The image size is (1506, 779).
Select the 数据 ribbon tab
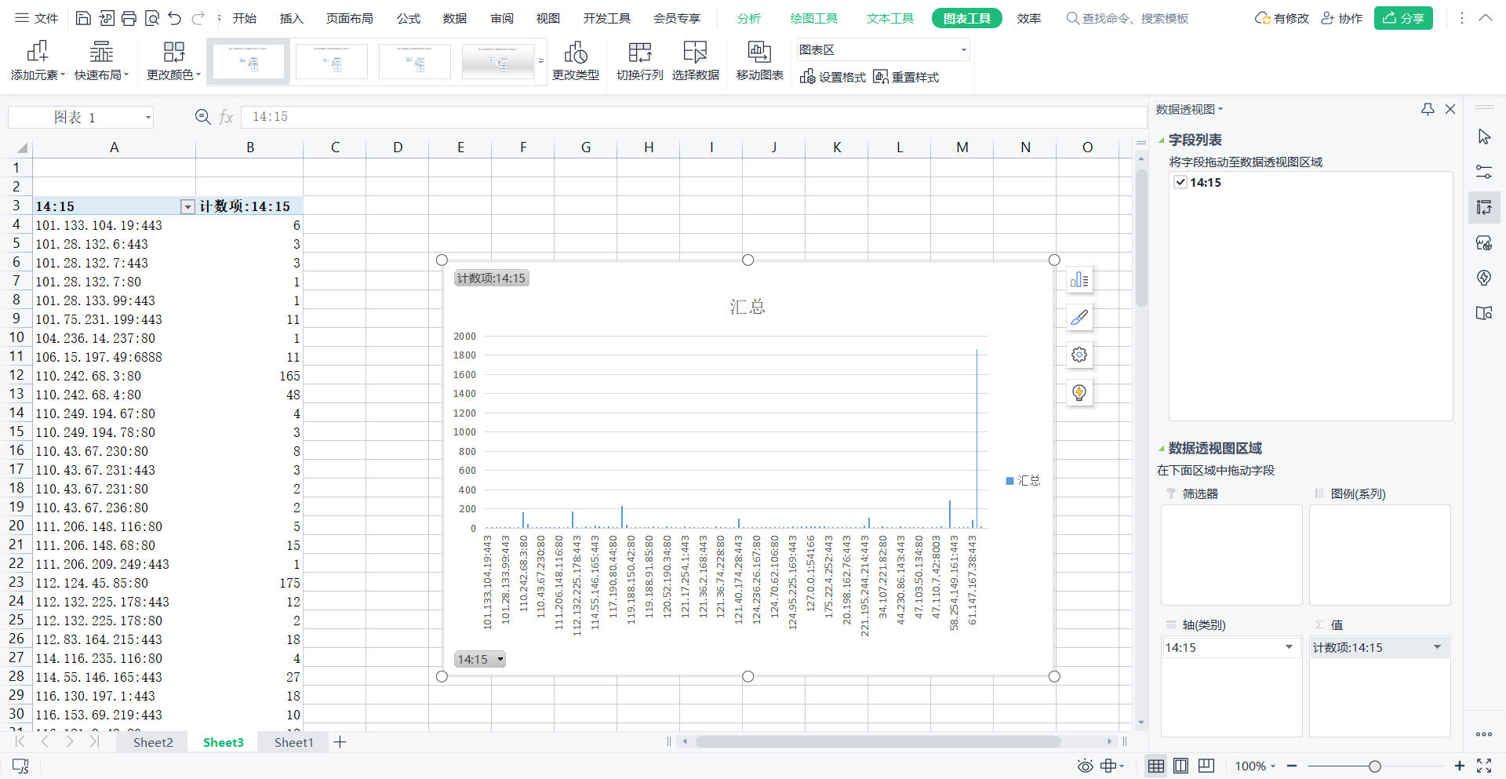[x=455, y=18]
